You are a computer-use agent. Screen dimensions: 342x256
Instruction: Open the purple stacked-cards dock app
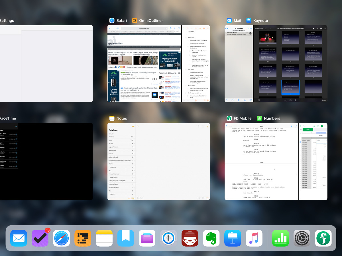[x=147, y=238]
